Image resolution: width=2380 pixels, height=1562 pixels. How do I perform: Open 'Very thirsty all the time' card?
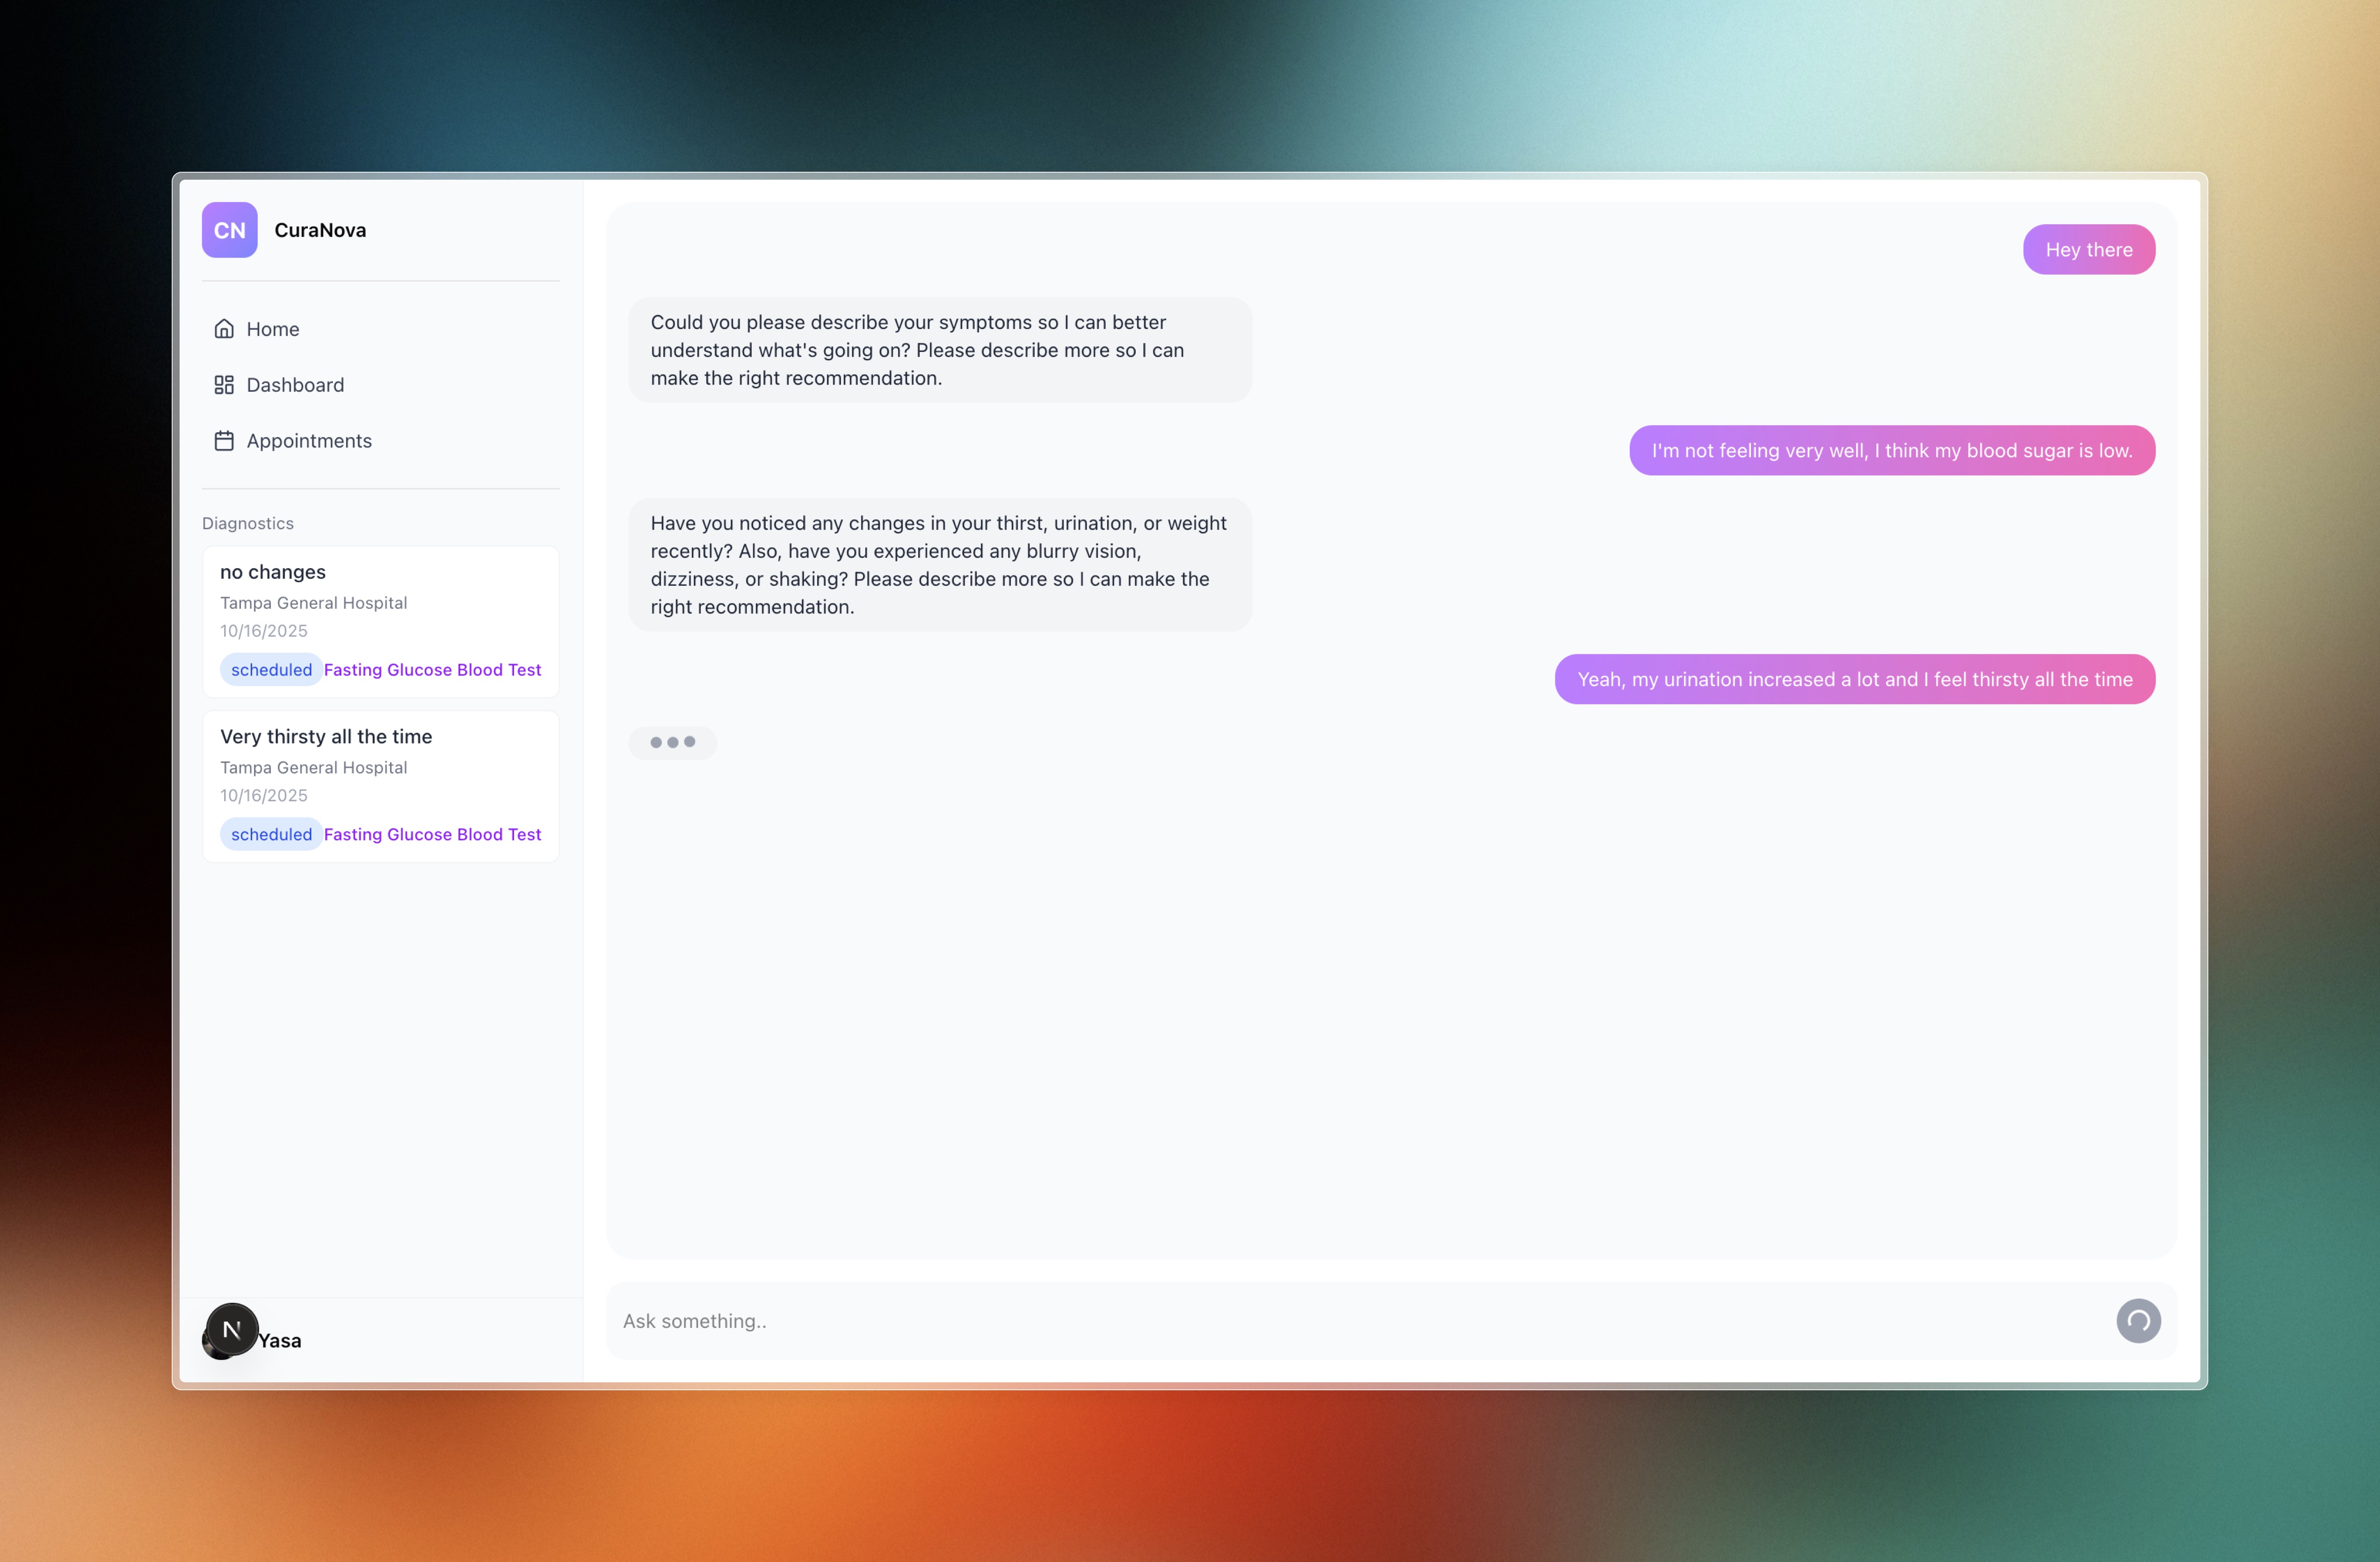coord(380,766)
